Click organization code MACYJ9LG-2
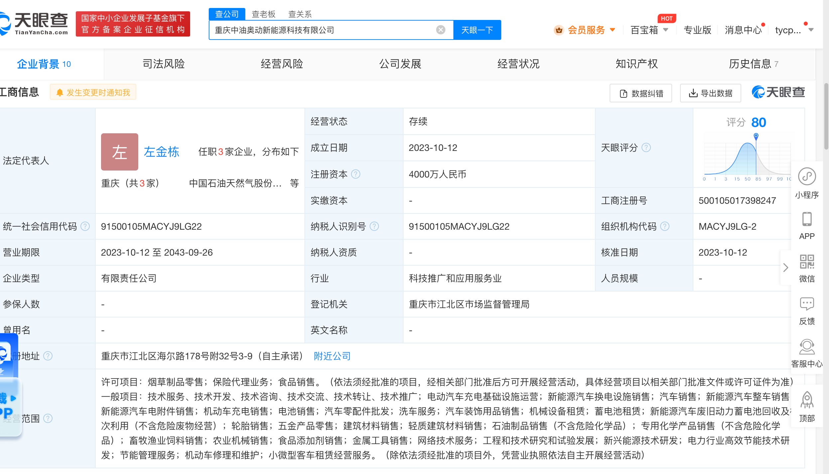Viewport: 829px width, 474px height. 727,226
